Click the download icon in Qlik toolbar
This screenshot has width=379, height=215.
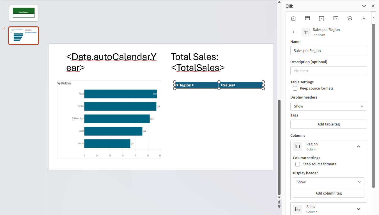pyautogui.click(x=364, y=18)
